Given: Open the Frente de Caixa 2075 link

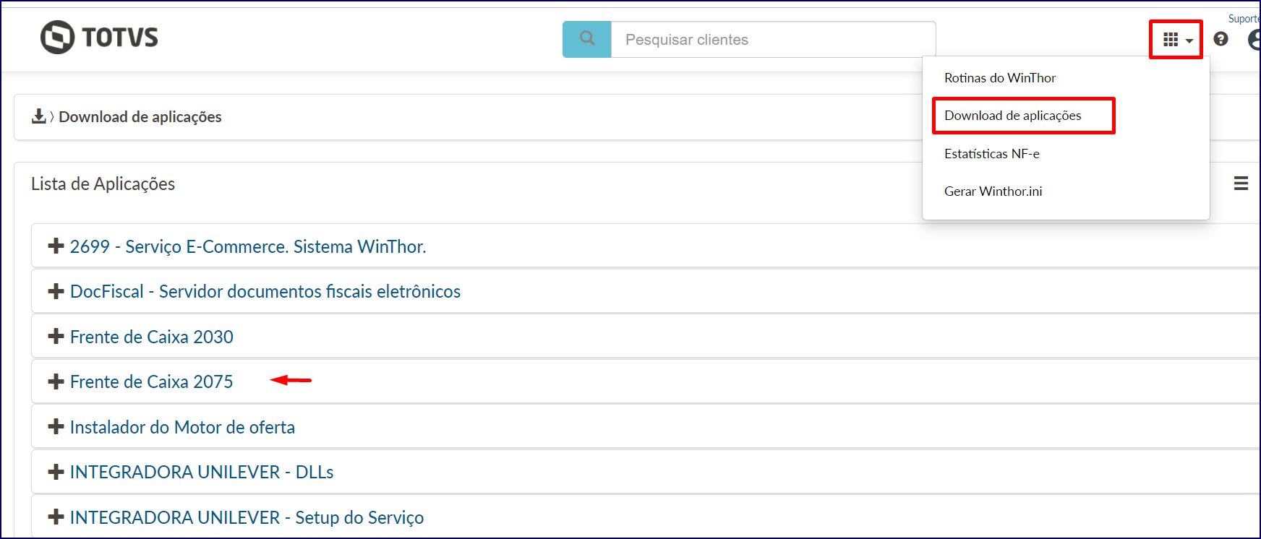Looking at the screenshot, I should point(152,381).
